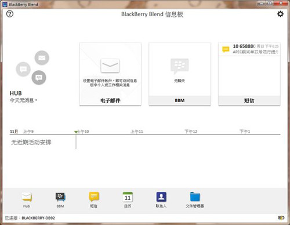This screenshot has width=290, height=225.
Task: Click the BBM logo in BBM card
Action: (x=179, y=66)
